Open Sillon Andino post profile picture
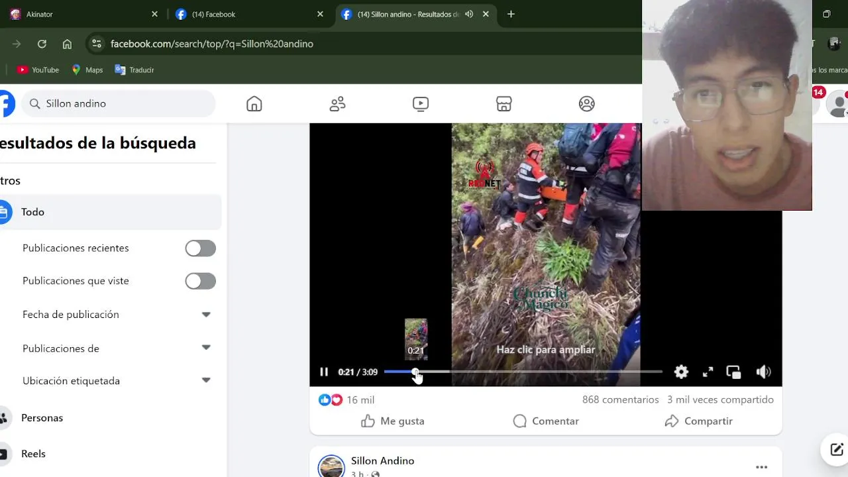The width and height of the screenshot is (848, 477). tap(331, 466)
